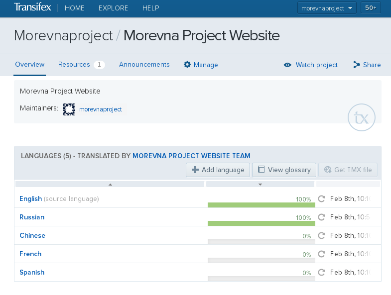Click the refresh icon in English row
Screen dimensions: 391x295
point(321,199)
